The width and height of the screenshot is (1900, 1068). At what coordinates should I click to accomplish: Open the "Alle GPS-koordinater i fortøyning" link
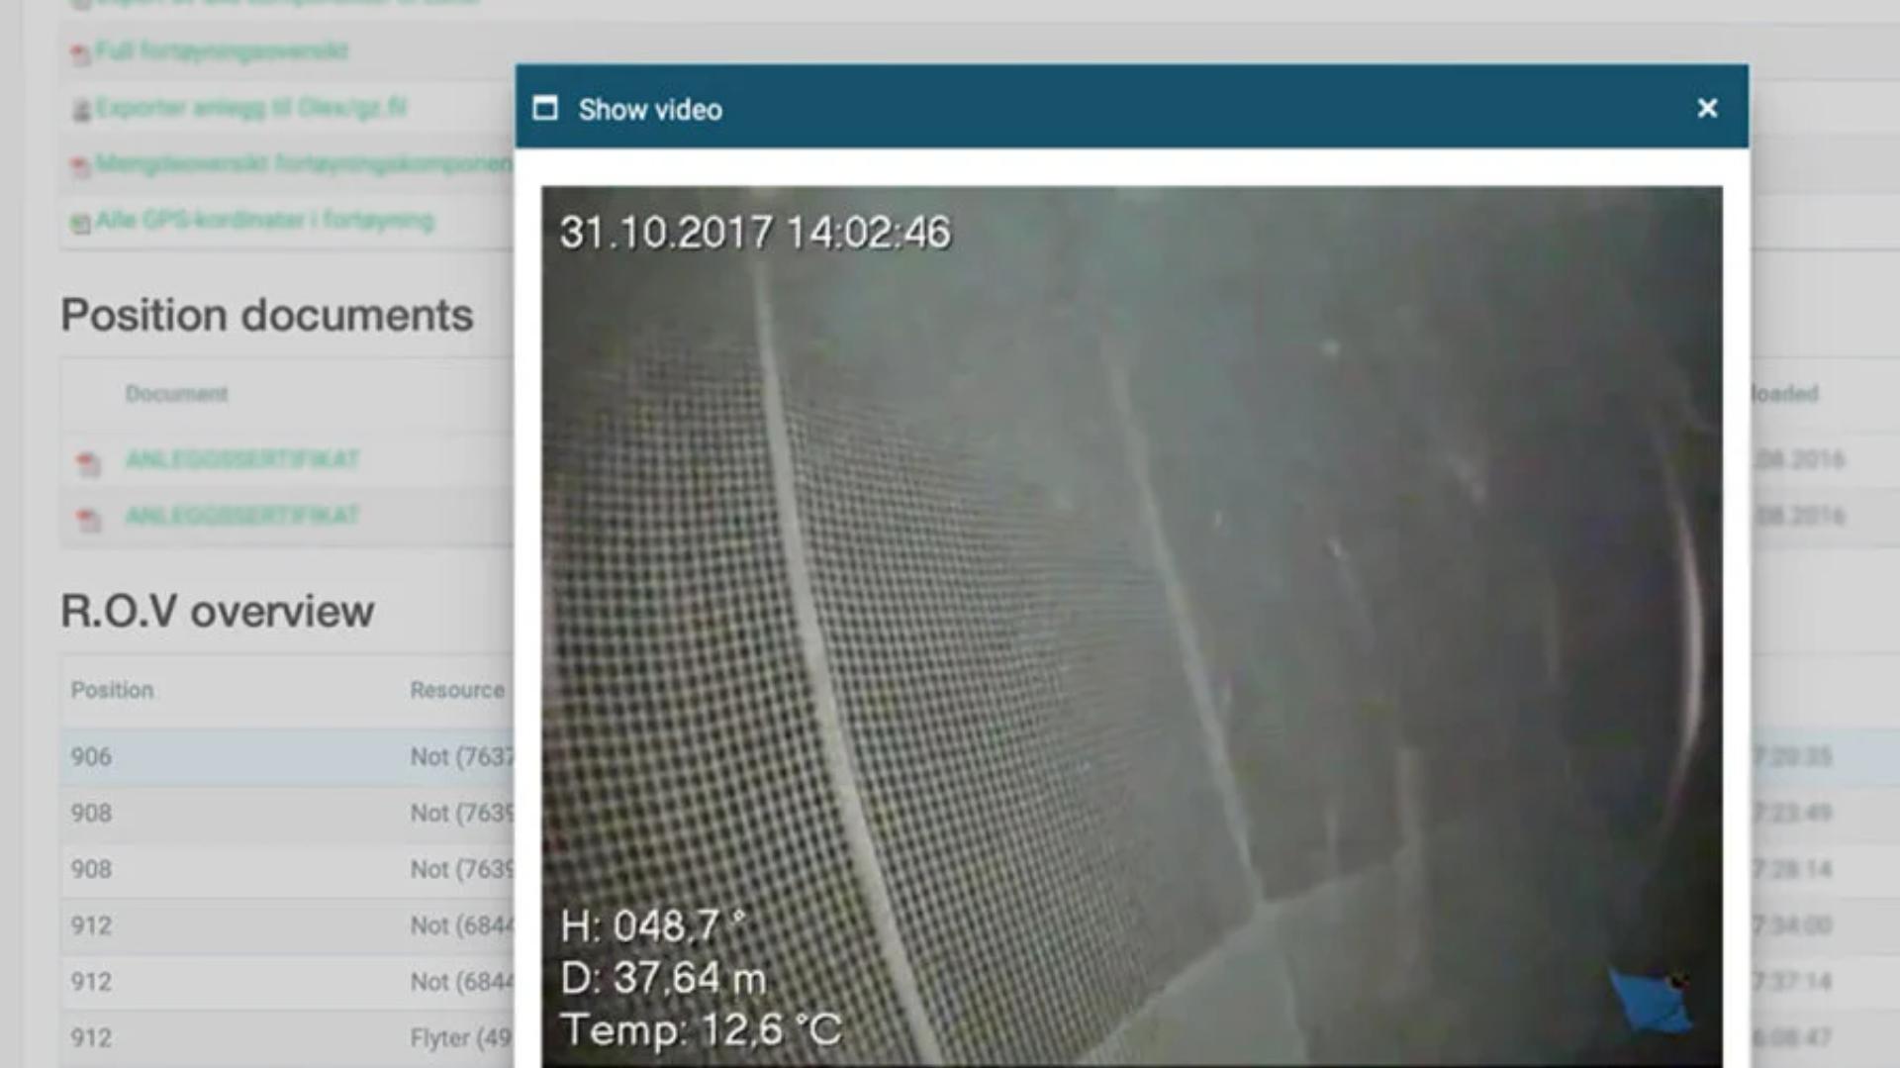(264, 220)
